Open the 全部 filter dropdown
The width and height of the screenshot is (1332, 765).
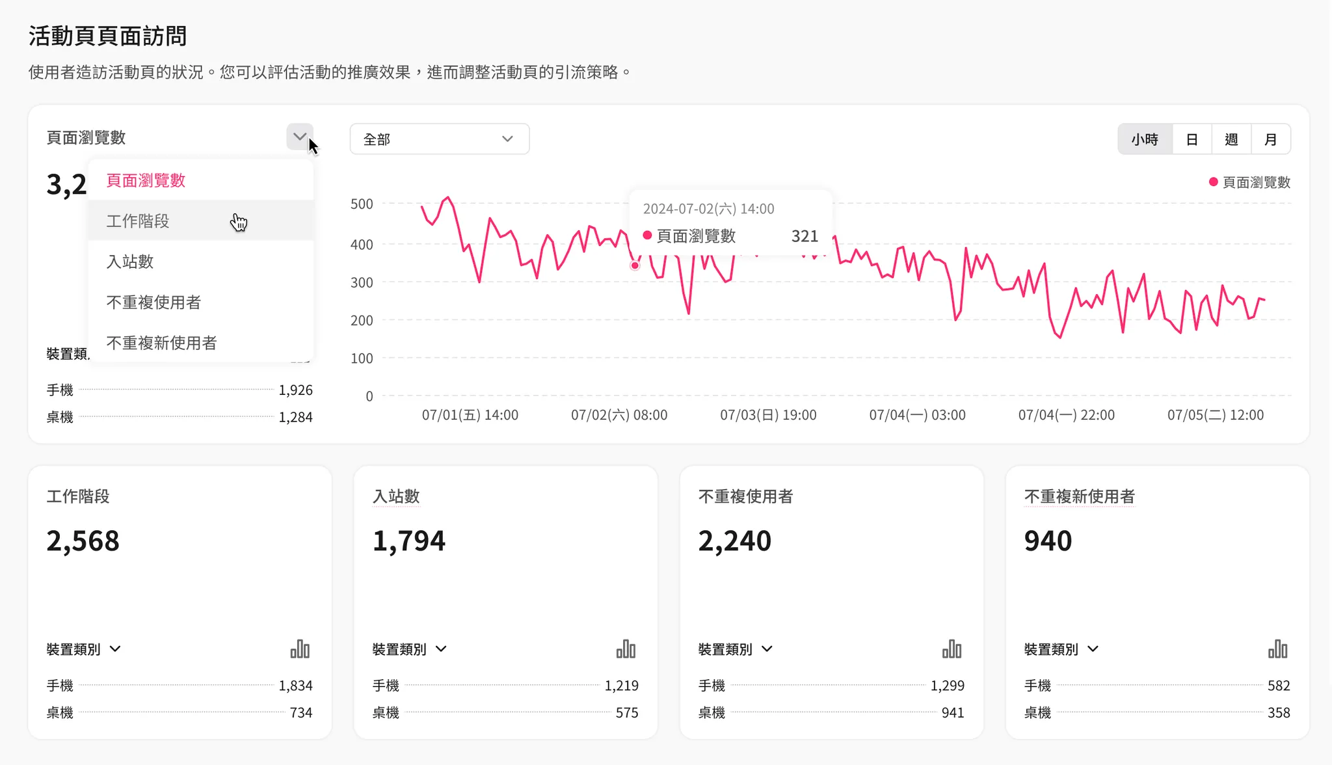(440, 139)
